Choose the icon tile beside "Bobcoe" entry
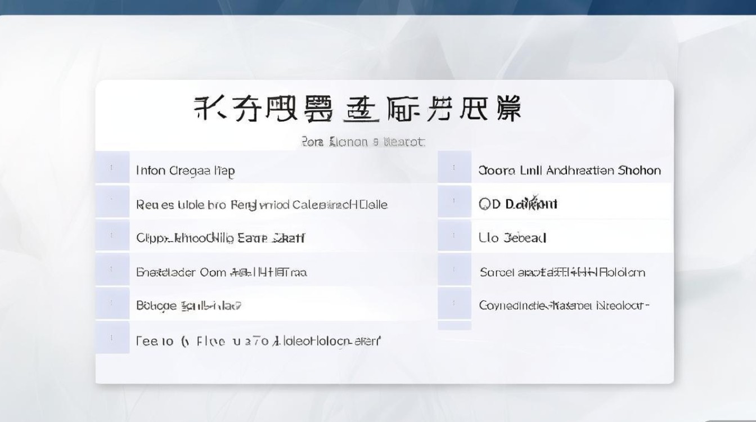Image resolution: width=756 pixels, height=422 pixels. pyautogui.click(x=112, y=303)
